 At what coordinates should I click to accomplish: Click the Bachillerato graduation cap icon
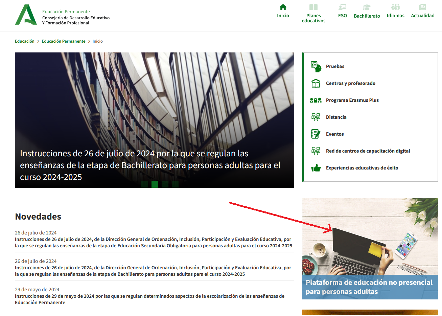[367, 7]
